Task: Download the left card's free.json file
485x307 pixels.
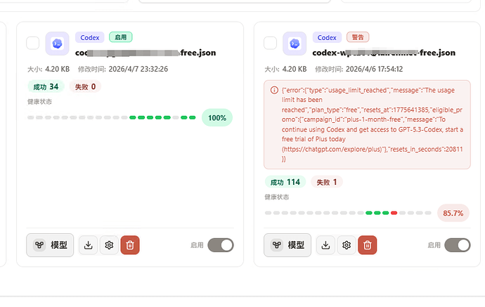Action: click(x=88, y=245)
